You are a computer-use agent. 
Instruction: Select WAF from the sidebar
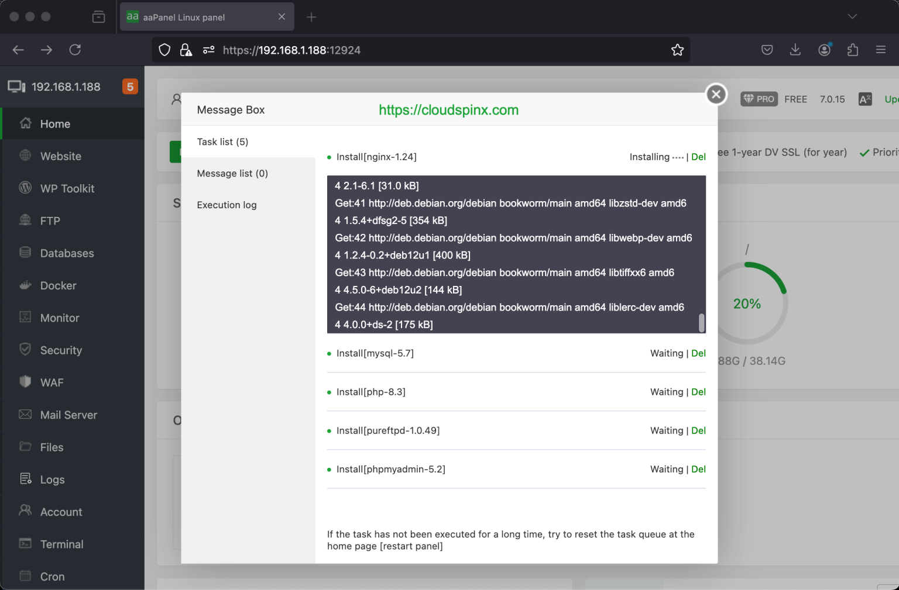[x=52, y=382]
